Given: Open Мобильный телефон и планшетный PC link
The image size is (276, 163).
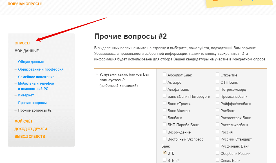Looking at the screenshot, I should [x=36, y=86].
